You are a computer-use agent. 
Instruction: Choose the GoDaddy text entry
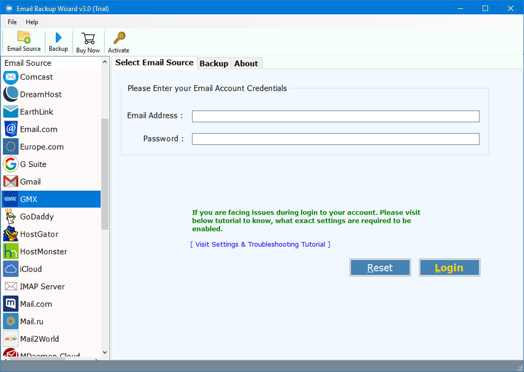(37, 217)
